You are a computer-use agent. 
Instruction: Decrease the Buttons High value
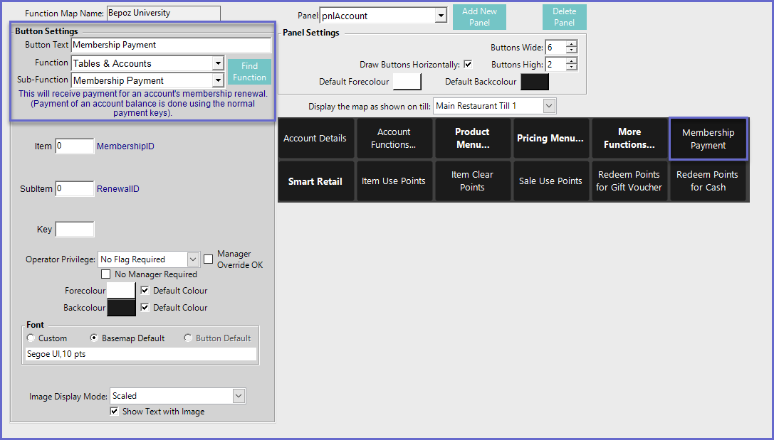[x=572, y=67]
